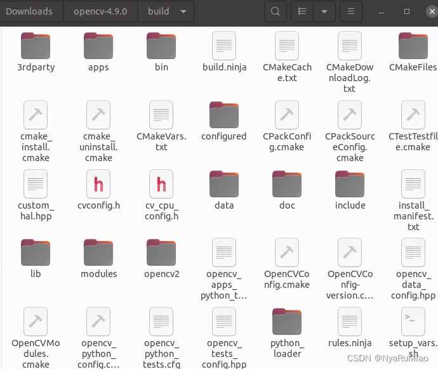This screenshot has width=438, height=369.
Task: Click the build path bar segment
Action: (x=159, y=11)
